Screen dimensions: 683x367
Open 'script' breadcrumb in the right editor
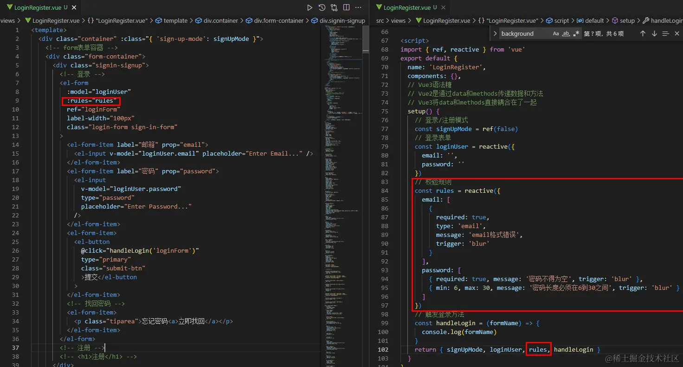coord(557,20)
